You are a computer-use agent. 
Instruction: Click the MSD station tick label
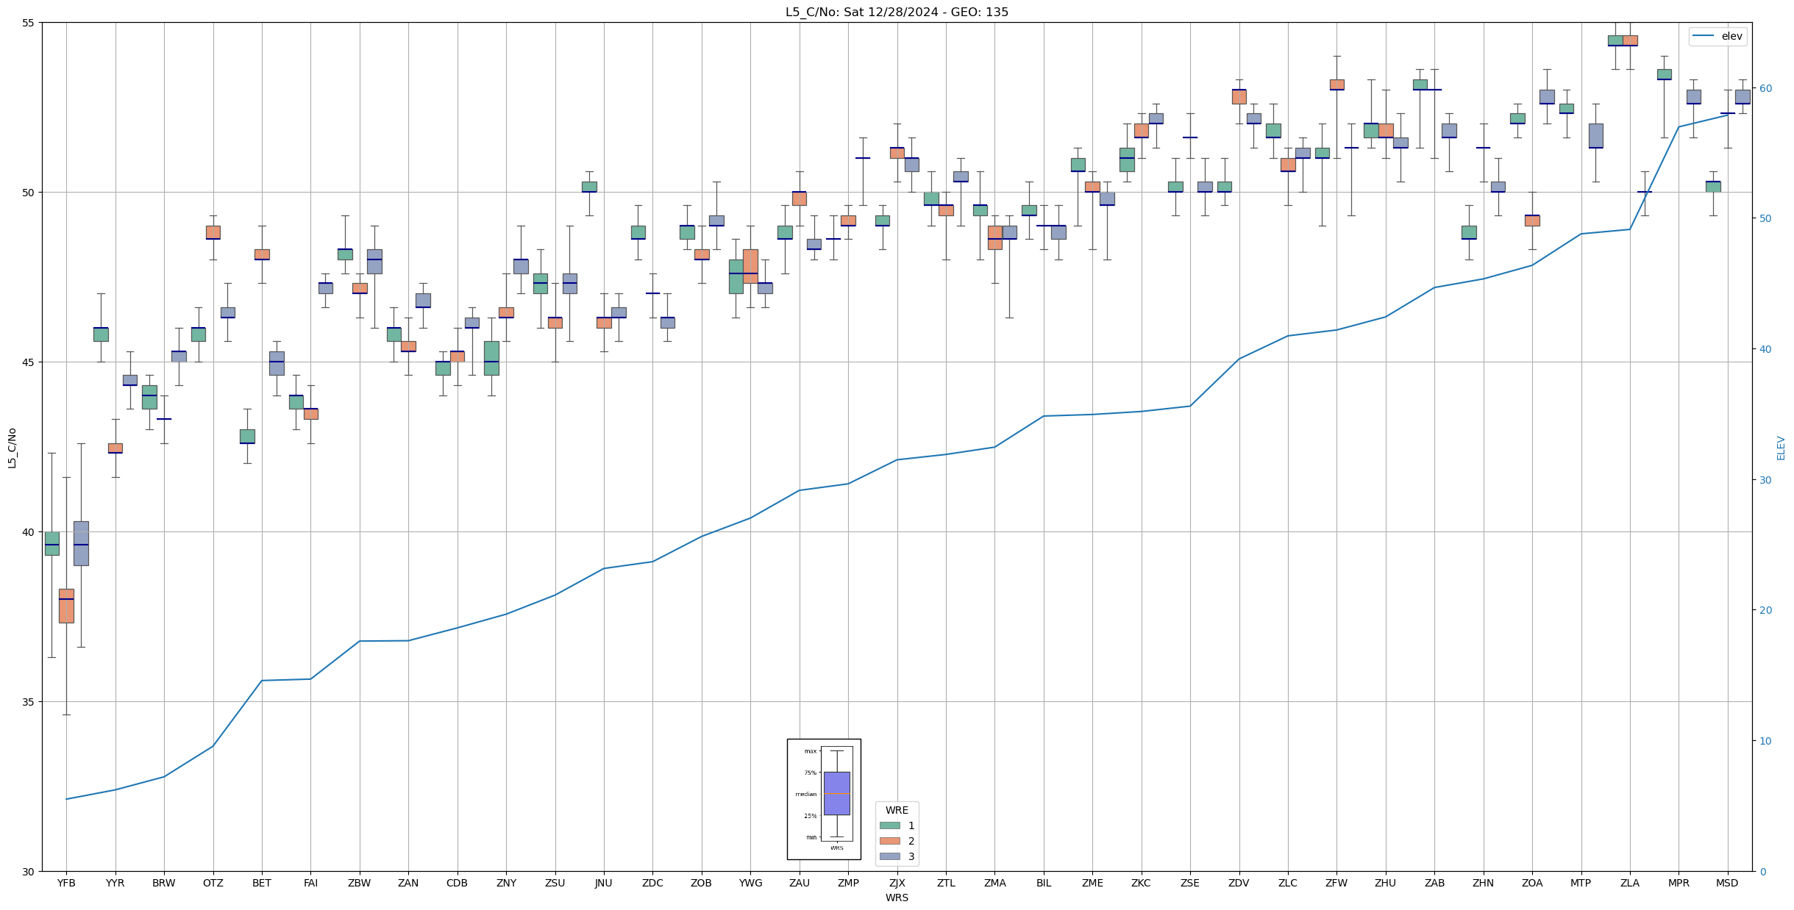point(1727,883)
